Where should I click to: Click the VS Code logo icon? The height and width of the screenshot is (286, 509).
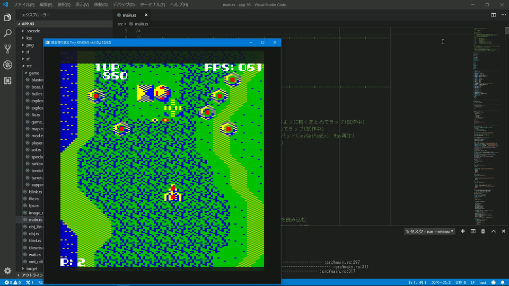5,5
